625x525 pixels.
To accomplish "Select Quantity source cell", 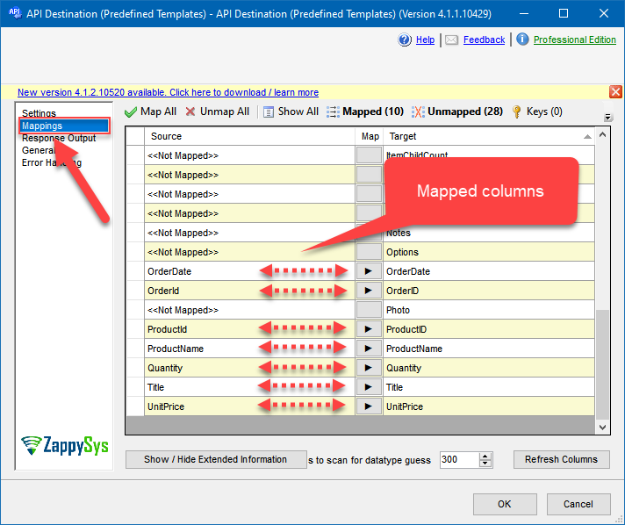I will [x=249, y=368].
